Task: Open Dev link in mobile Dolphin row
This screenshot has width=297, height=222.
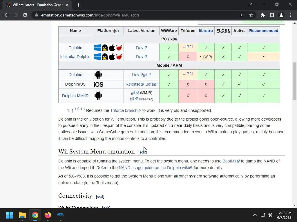Action: tap(137, 75)
